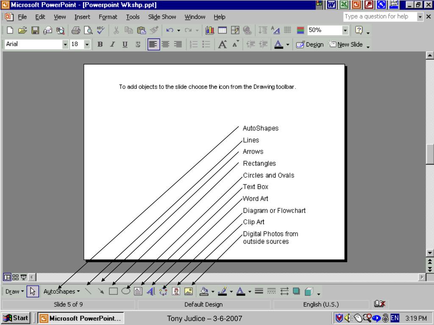This screenshot has height=325, width=434.
Task: Align text left
Action: pyautogui.click(x=153, y=44)
